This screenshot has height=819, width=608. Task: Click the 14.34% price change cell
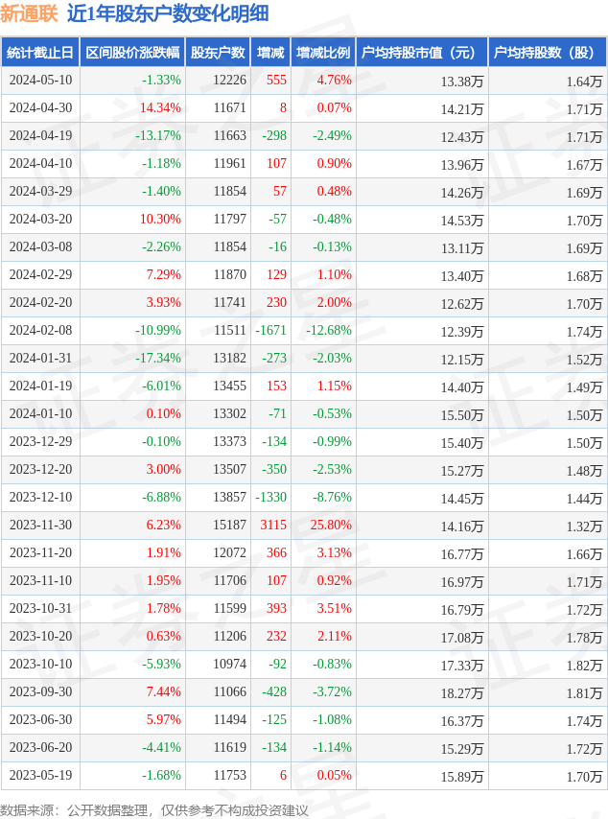(x=160, y=108)
